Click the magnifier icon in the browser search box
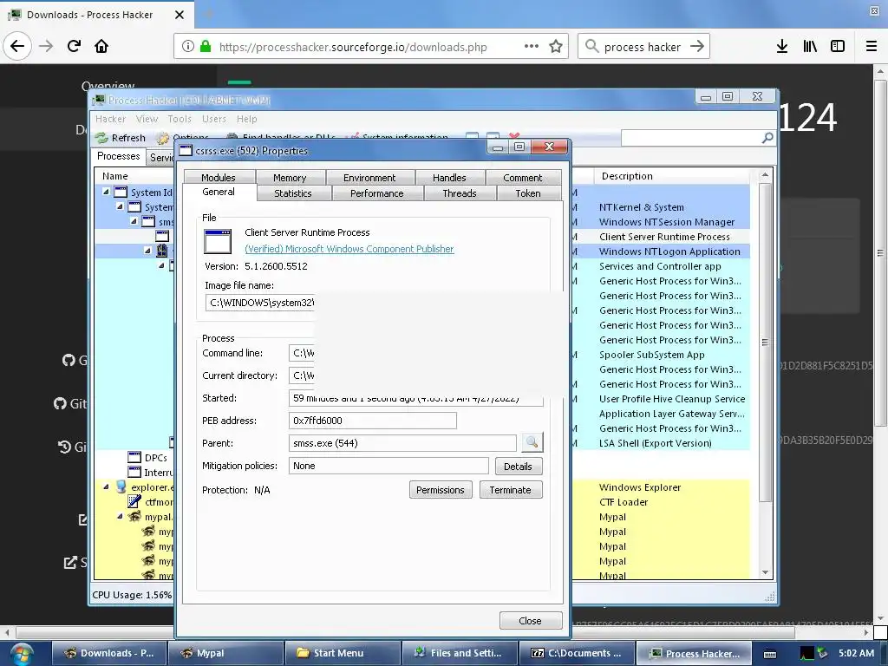This screenshot has height=666, width=888. [591, 47]
